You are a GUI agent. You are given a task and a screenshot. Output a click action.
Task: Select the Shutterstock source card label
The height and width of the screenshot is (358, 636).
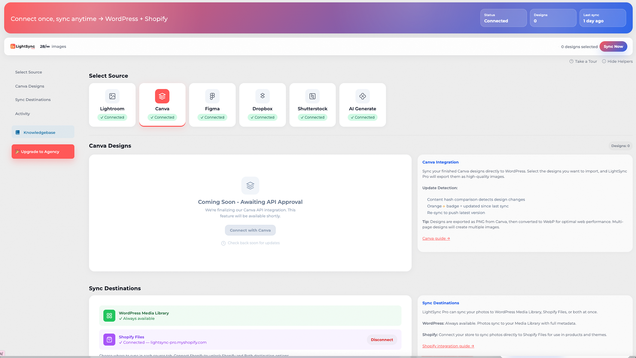(x=312, y=109)
